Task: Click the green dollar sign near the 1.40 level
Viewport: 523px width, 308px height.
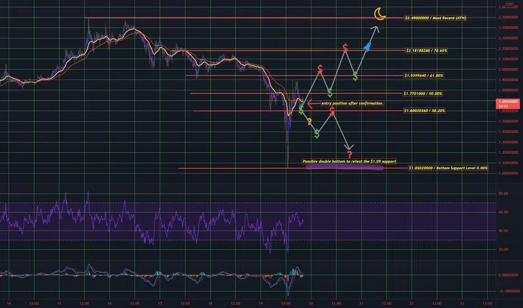Action: click(x=317, y=134)
